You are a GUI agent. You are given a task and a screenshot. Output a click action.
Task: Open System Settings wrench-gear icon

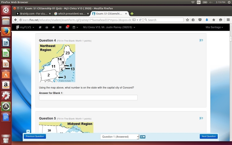click(x=6, y=96)
